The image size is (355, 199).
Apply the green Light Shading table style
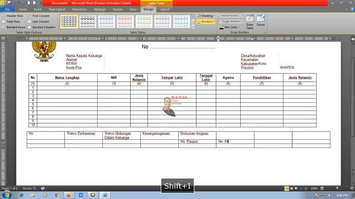coord(144,22)
